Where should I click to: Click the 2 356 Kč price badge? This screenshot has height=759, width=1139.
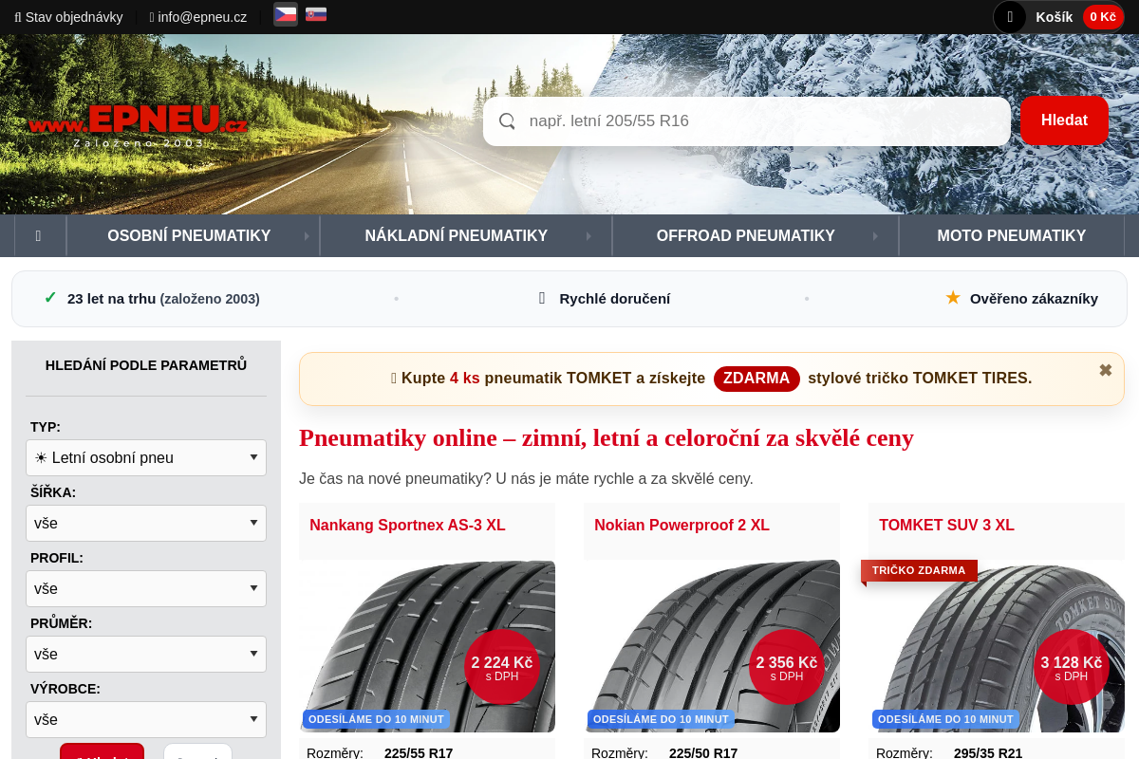[x=786, y=667]
